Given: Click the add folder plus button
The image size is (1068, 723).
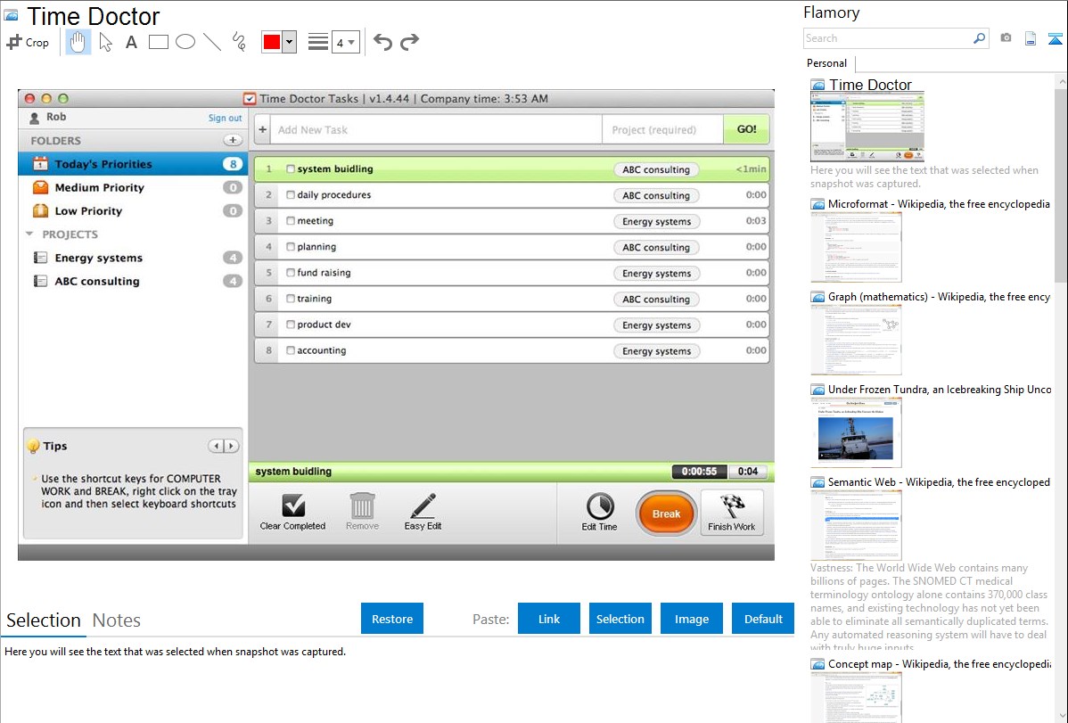Looking at the screenshot, I should pos(233,140).
